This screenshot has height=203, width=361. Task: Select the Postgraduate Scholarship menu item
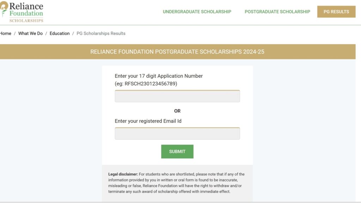[x=277, y=12]
